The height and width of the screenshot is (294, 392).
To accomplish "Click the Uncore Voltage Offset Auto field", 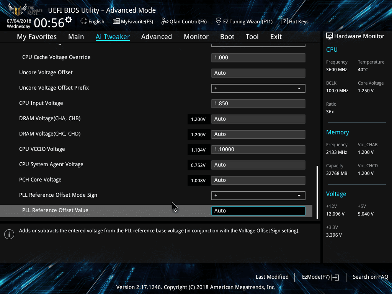I will point(258,73).
